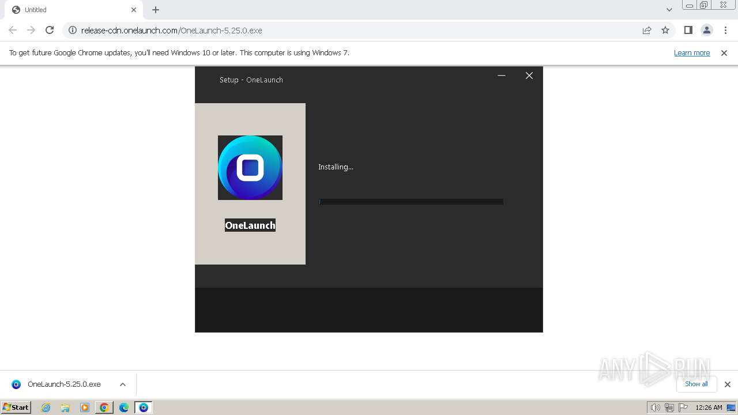Open Microsoft Edge from taskbar

tap(124, 408)
